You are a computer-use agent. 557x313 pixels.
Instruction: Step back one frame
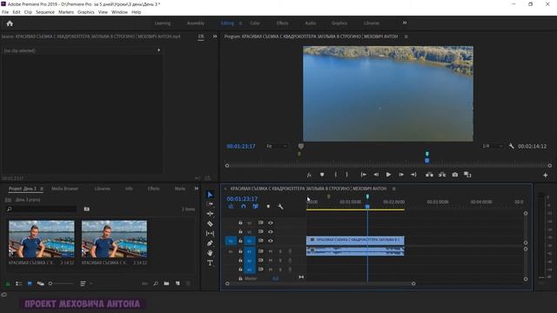[376, 175]
